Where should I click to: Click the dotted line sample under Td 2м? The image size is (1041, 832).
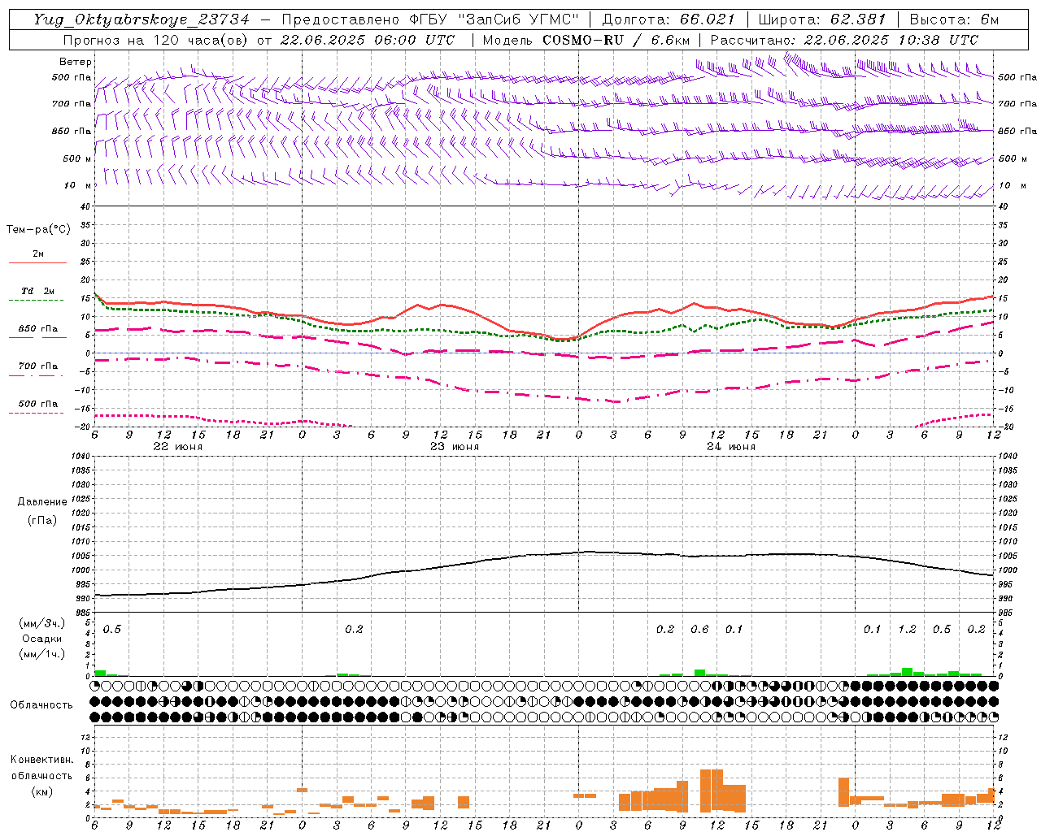(x=36, y=301)
